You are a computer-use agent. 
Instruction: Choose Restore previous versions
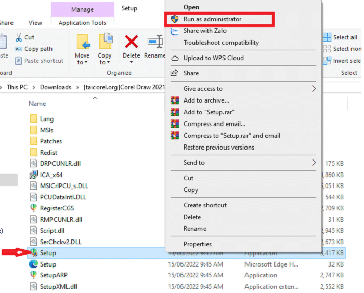coord(219,148)
